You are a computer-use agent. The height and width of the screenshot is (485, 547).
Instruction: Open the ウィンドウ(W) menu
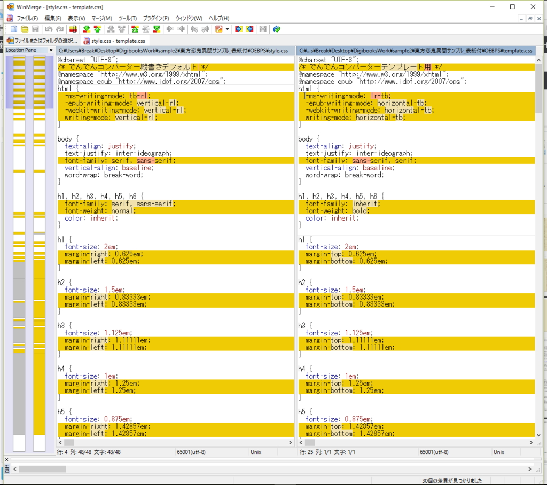pyautogui.click(x=189, y=18)
